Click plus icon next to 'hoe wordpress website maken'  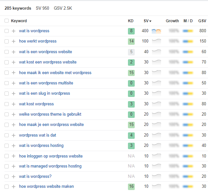click(x=14, y=186)
